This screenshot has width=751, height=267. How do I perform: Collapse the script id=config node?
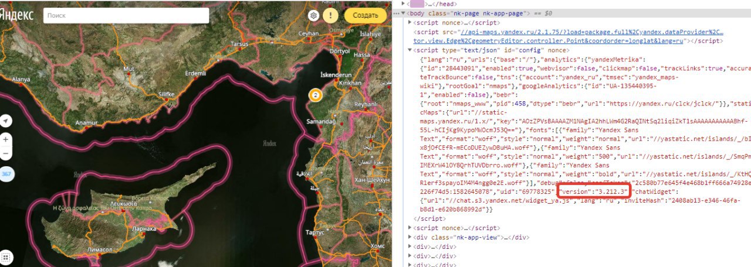[410, 50]
